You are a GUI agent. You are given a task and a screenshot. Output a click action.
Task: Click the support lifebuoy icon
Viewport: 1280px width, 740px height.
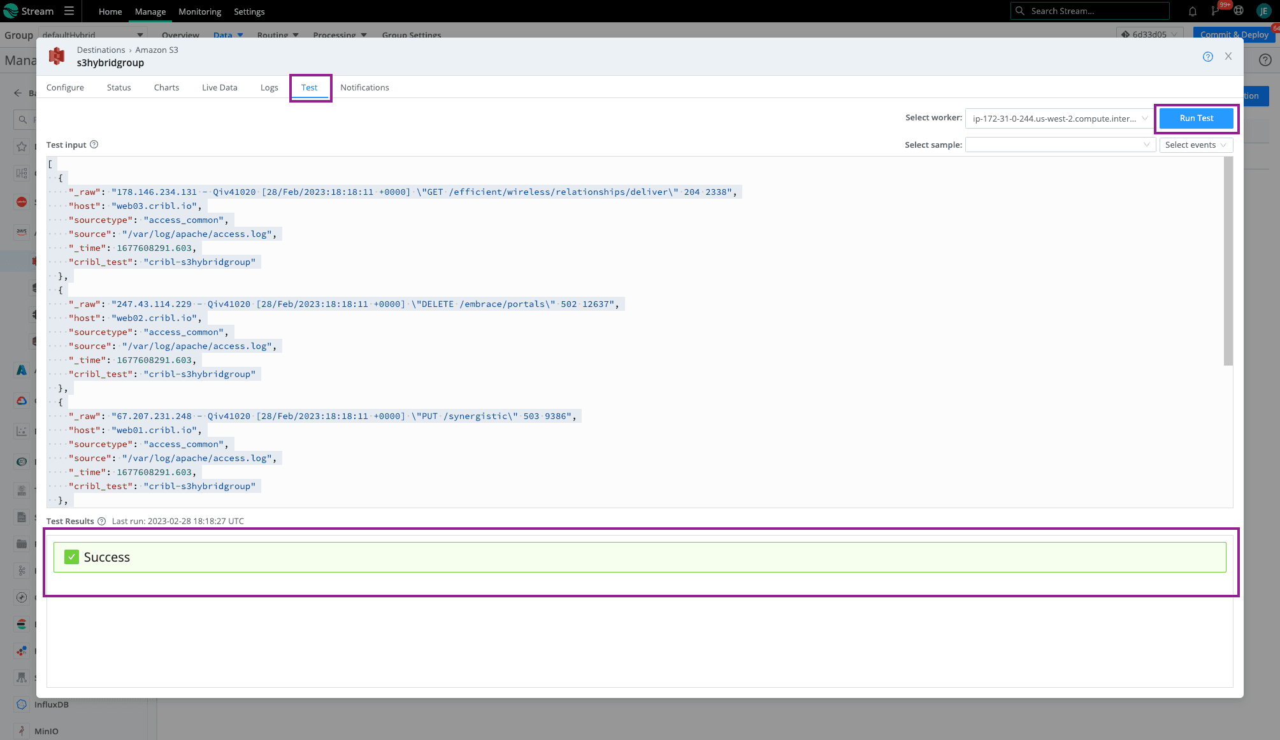click(x=1239, y=11)
